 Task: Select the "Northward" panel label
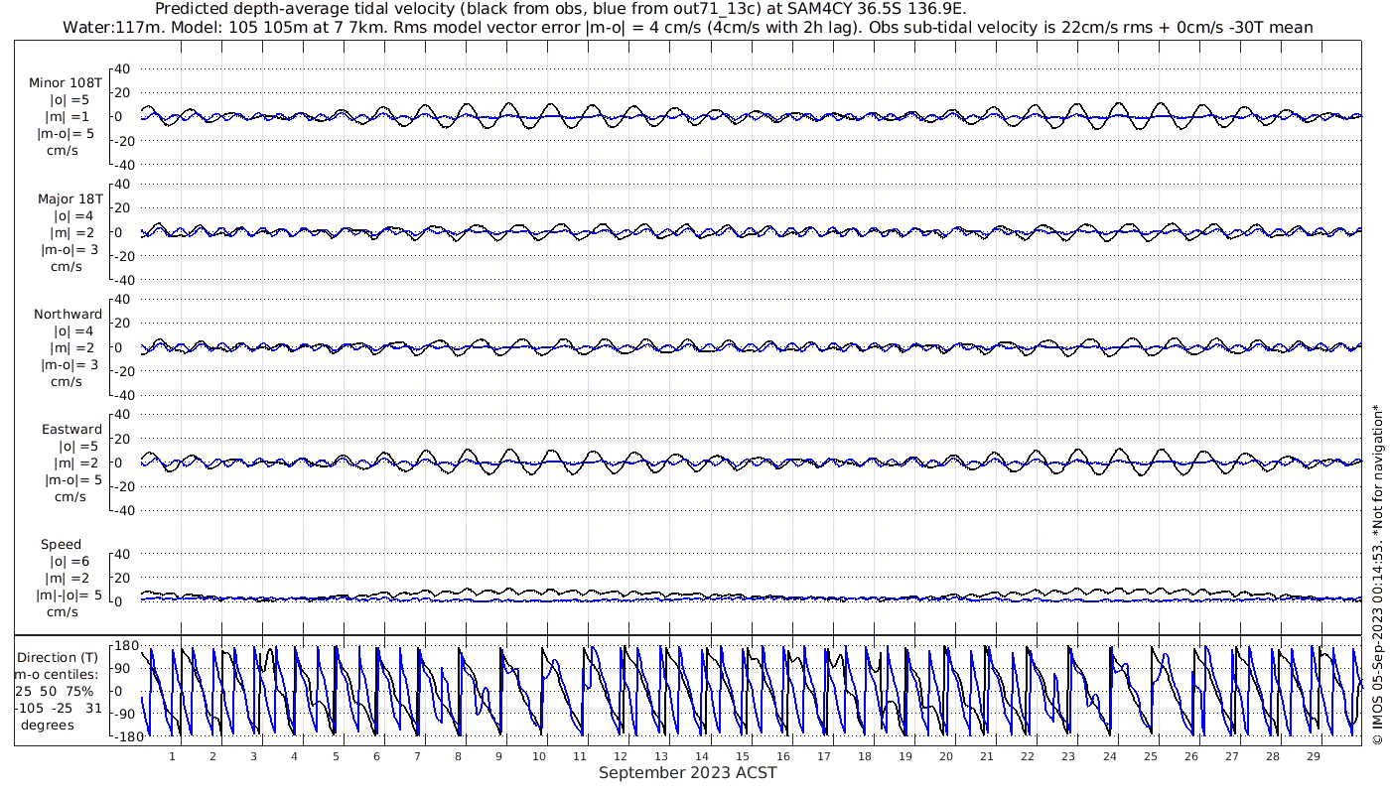[68, 314]
